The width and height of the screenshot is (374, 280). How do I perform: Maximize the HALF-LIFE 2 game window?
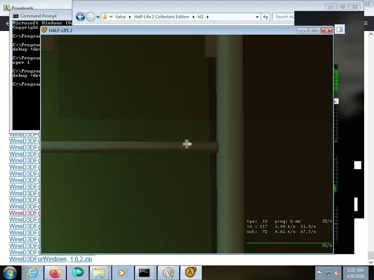tap(314, 31)
